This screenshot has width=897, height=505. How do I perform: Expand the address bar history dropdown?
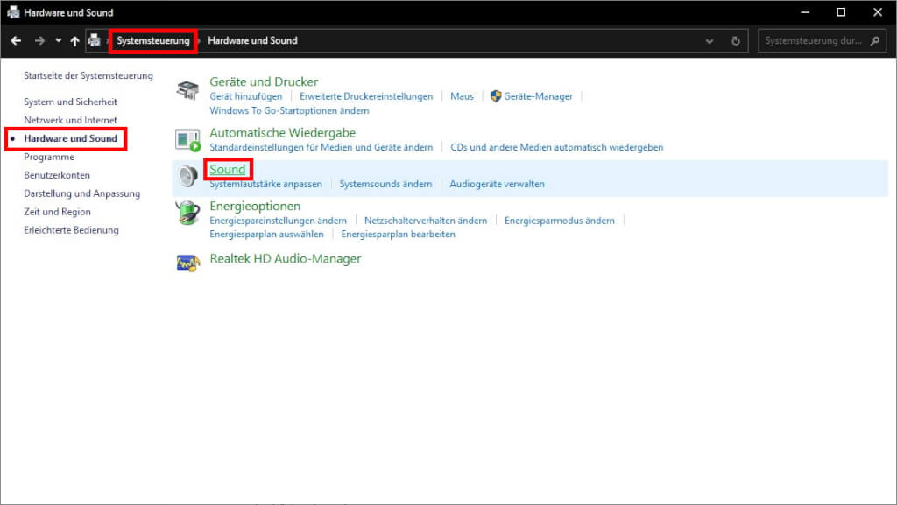coord(710,41)
